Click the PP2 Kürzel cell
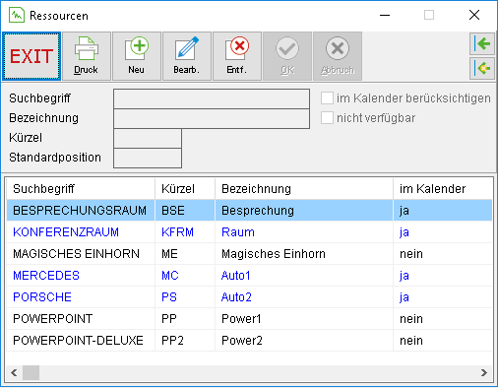This screenshot has width=498, height=388. 185,341
